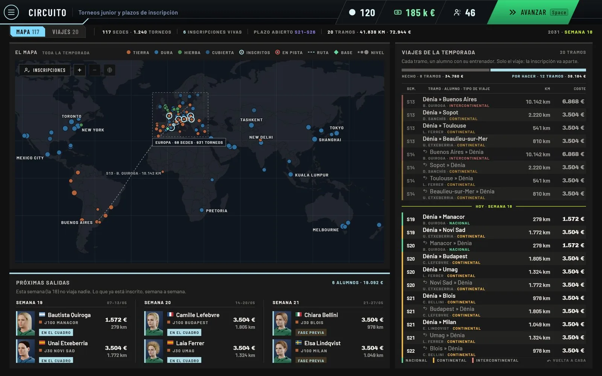Reset map with the globe icon
Screen dimensions: 602x376
click(x=109, y=70)
